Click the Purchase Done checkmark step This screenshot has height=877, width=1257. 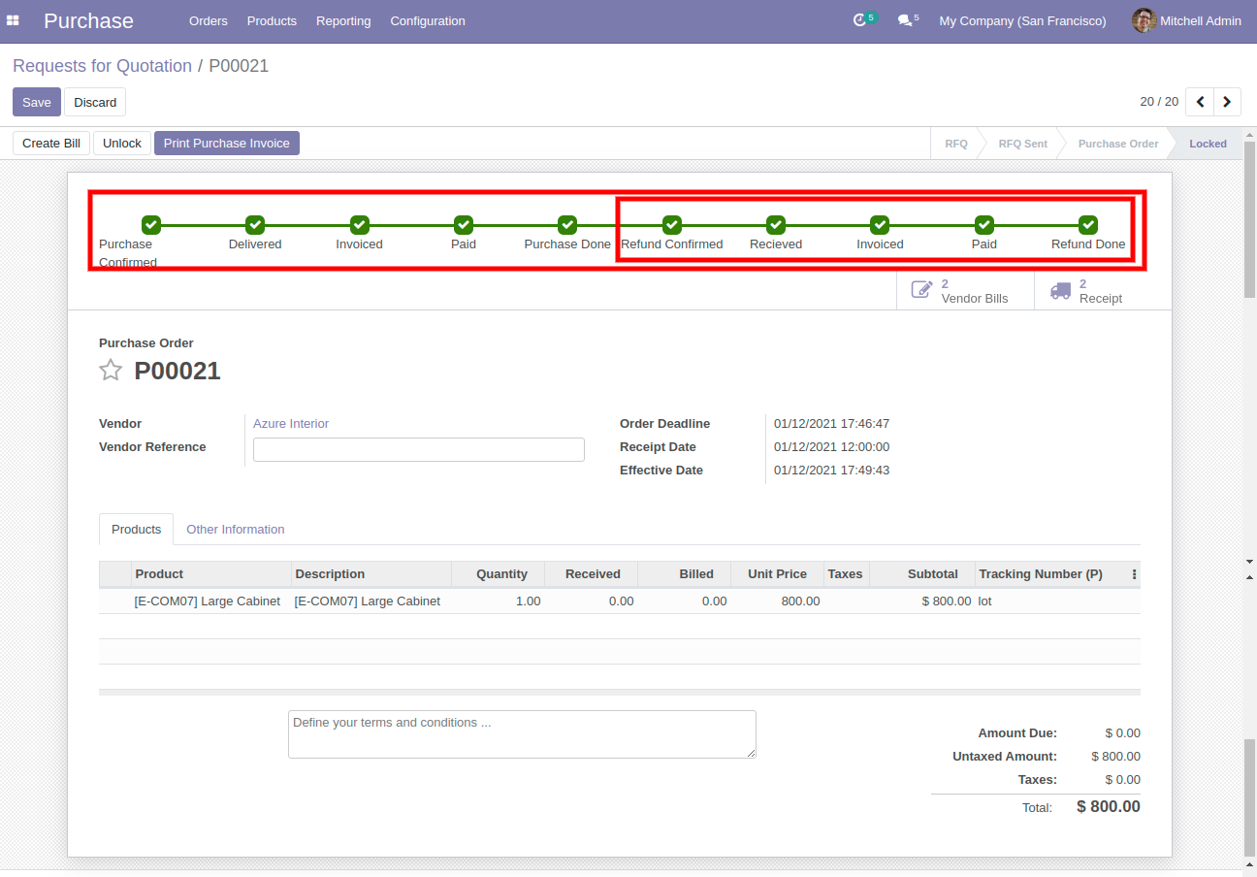point(567,224)
